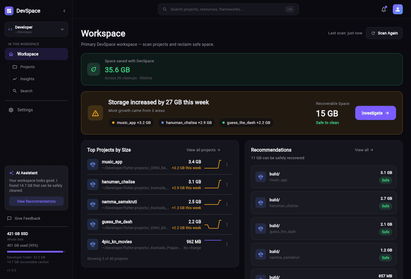Click the SSD disk usage progress bar

point(36,252)
